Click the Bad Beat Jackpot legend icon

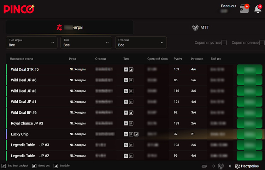point(4,166)
